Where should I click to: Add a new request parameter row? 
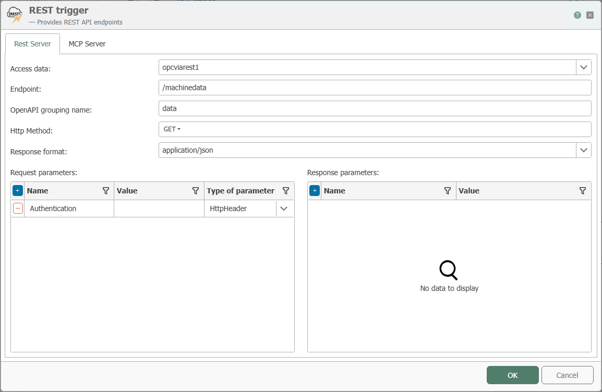[x=18, y=191]
